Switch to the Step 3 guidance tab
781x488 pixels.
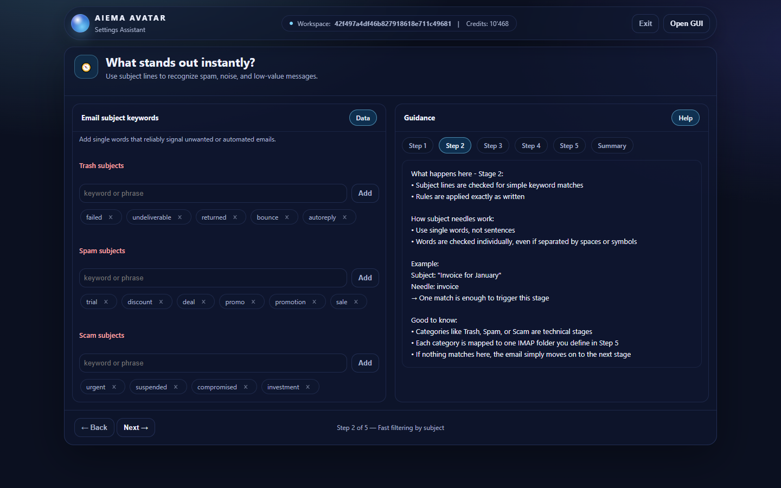tap(492, 146)
